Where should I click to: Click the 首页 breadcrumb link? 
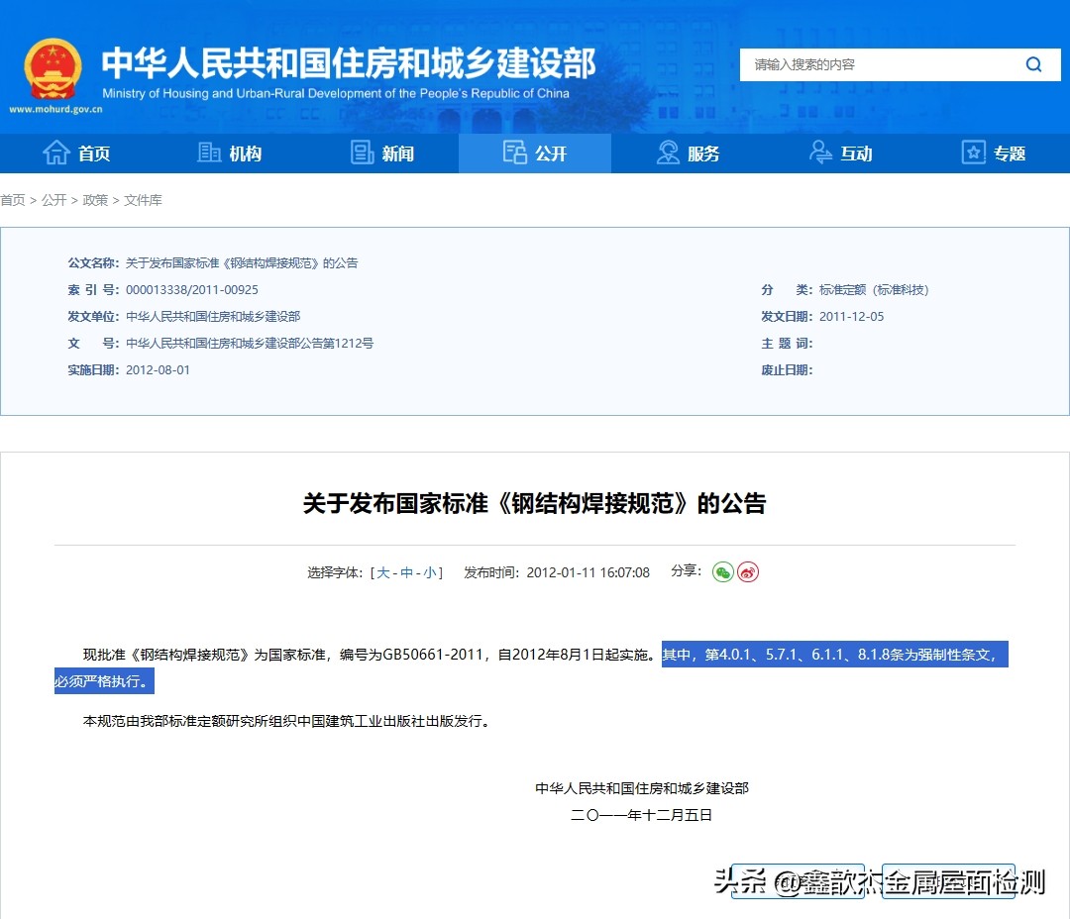(13, 200)
